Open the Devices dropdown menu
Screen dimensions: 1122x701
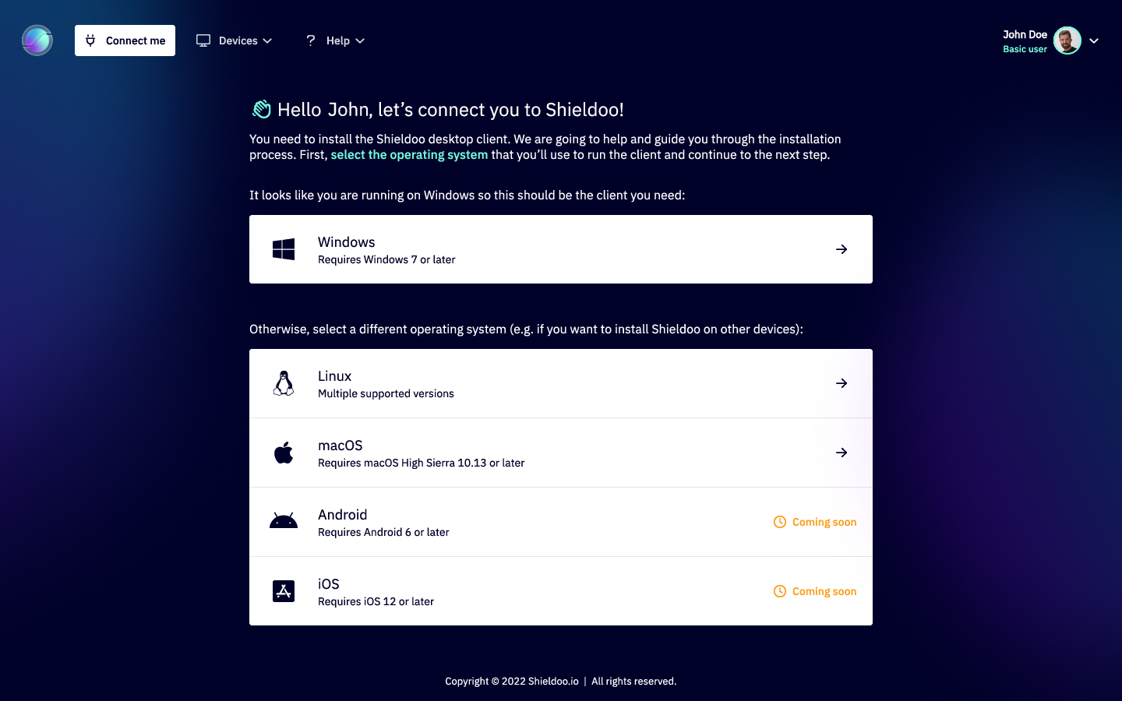[242, 40]
